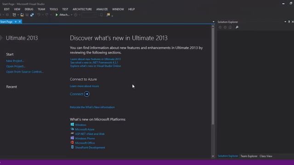
Task: Switch to the Team Explorer tab
Action: coord(249,156)
